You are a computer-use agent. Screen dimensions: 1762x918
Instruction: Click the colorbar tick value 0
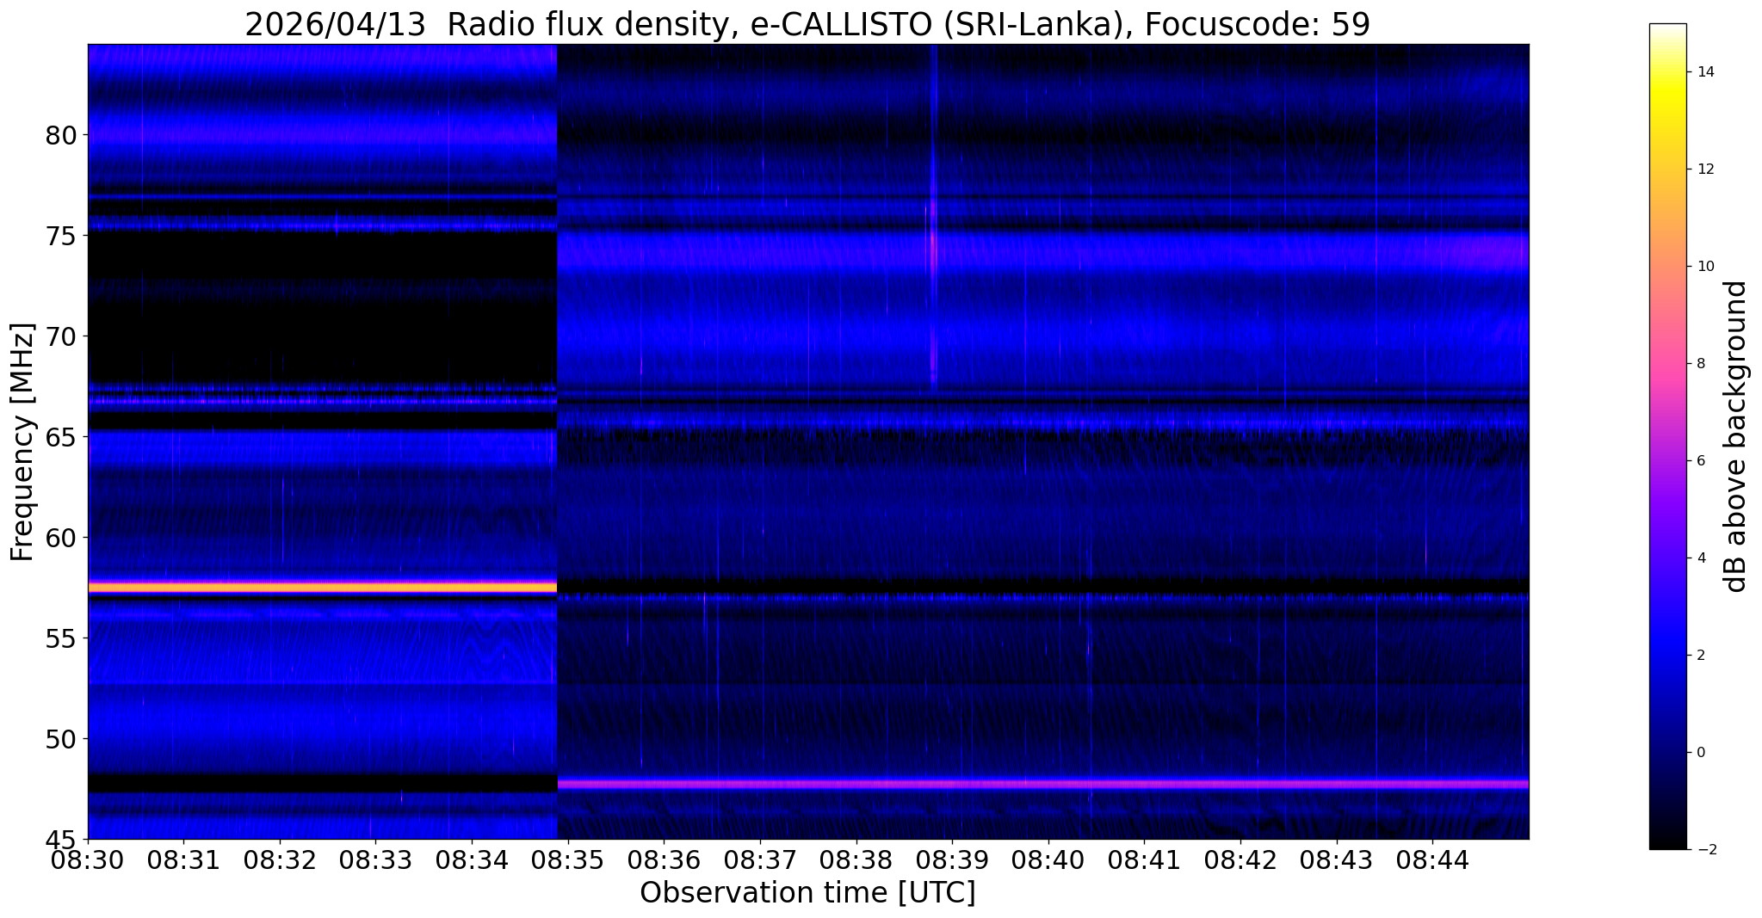tap(1701, 753)
